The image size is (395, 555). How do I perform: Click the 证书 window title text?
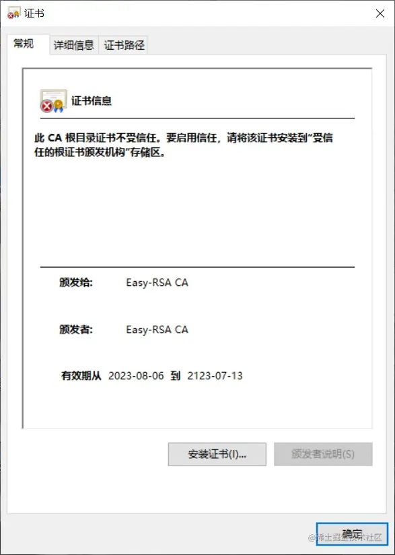(34, 14)
